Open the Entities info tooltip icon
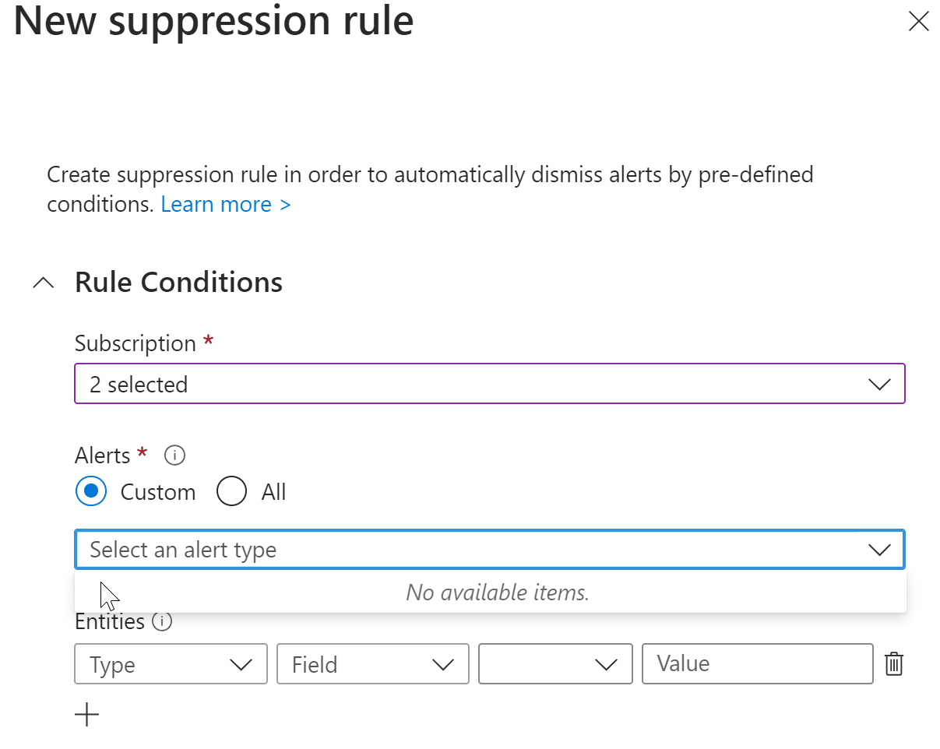Image resolution: width=940 pixels, height=749 pixels. pos(162,621)
